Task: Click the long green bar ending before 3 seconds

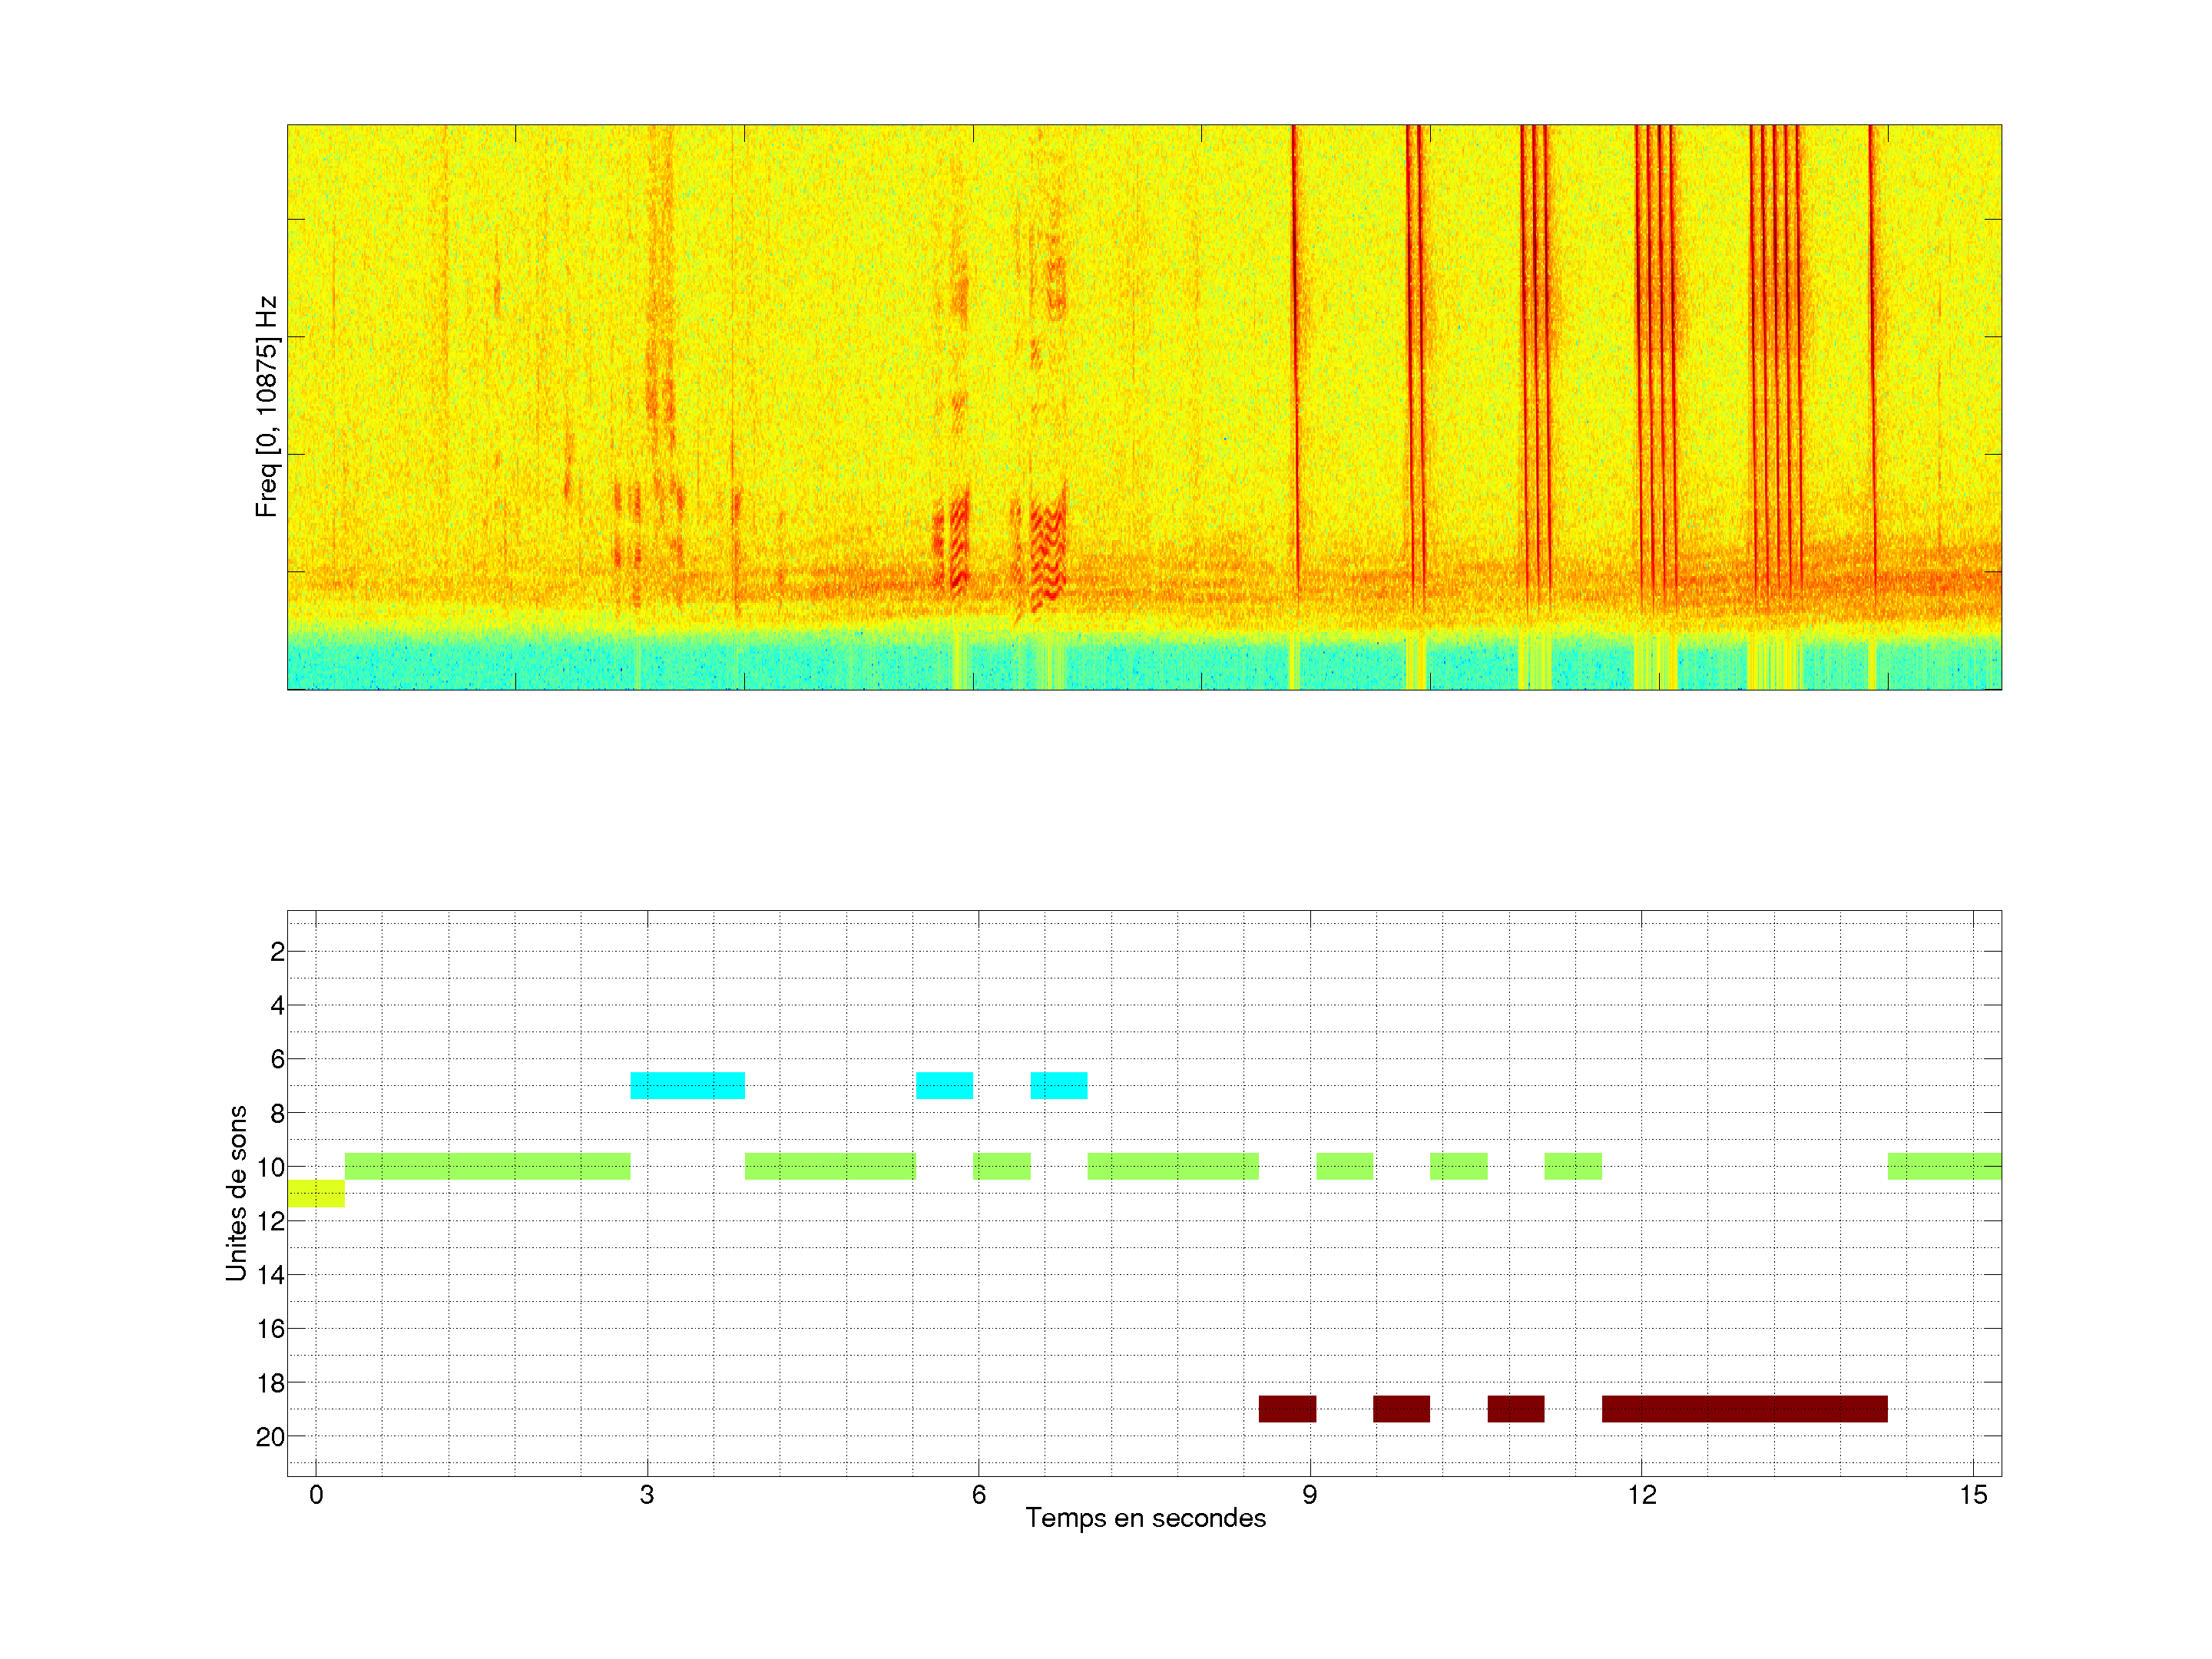Action: (x=487, y=1166)
